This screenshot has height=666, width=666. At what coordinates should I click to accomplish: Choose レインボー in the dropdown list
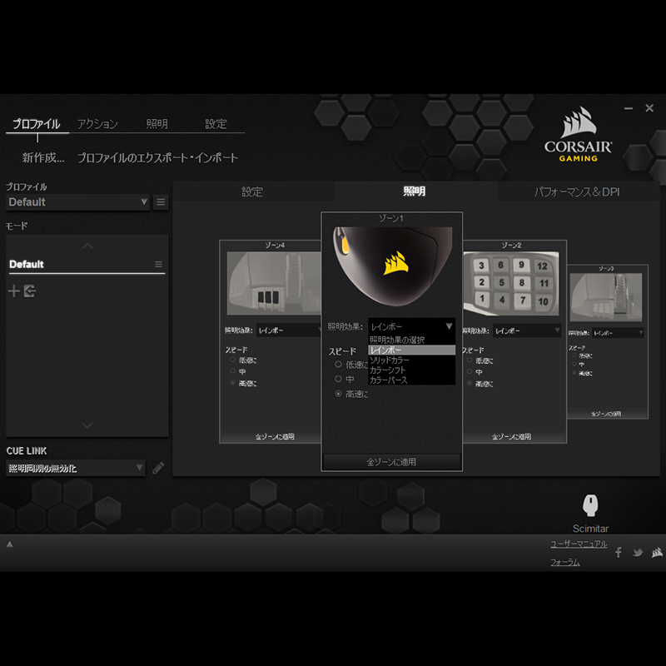411,350
